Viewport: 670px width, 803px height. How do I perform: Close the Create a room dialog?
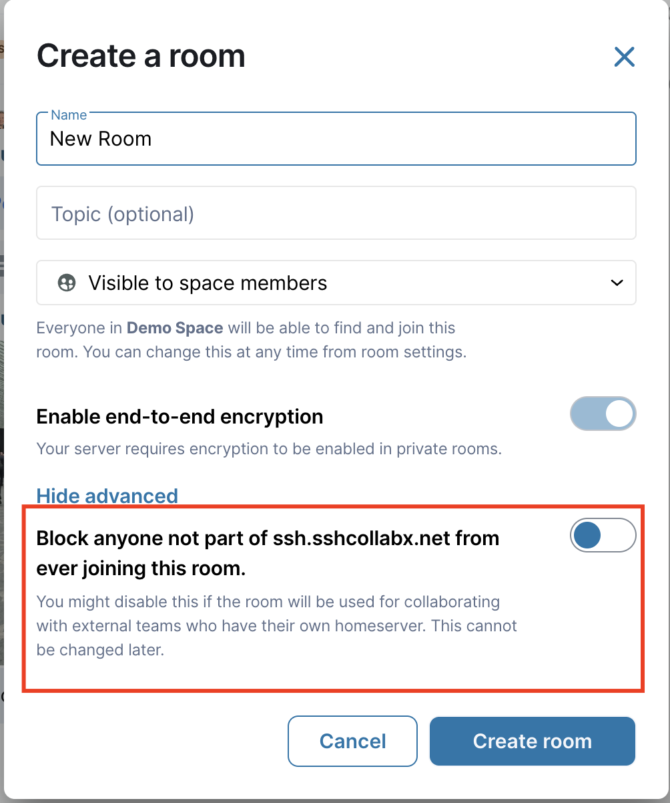(x=624, y=57)
